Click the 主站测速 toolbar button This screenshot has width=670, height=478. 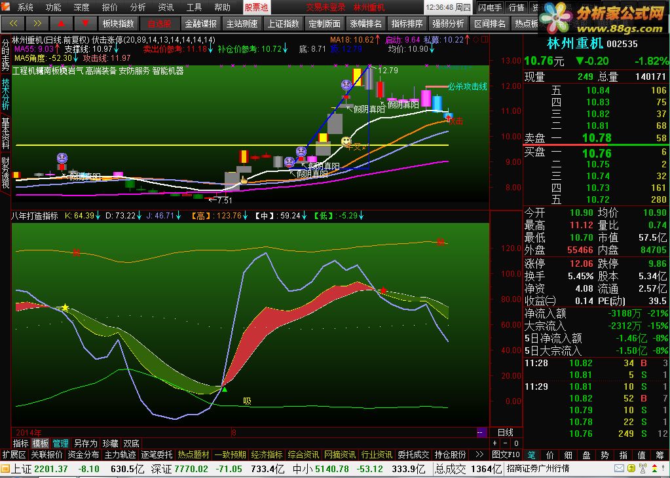pos(242,24)
